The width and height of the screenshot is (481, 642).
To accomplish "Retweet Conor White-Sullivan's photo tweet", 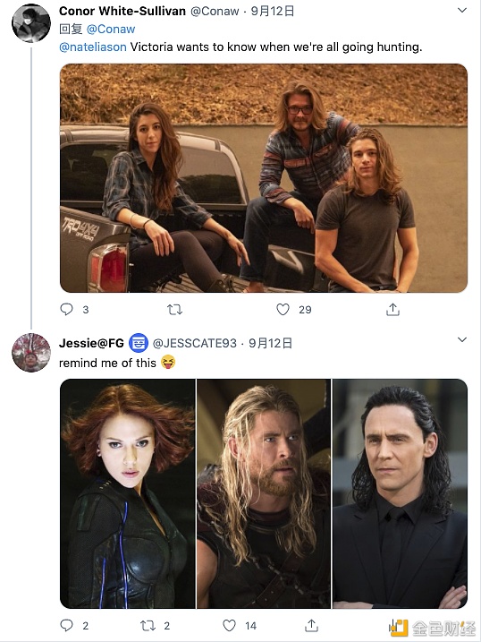I will pyautogui.click(x=175, y=310).
